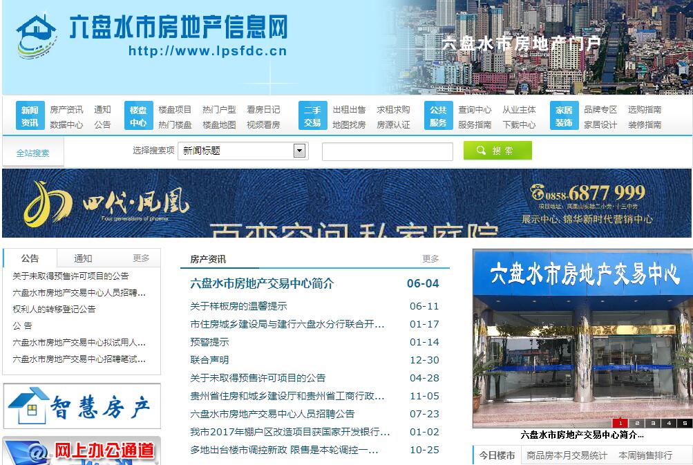Go to slide 3 of the photo carousel
Image resolution: width=693 pixels, height=465 pixels.
653,423
